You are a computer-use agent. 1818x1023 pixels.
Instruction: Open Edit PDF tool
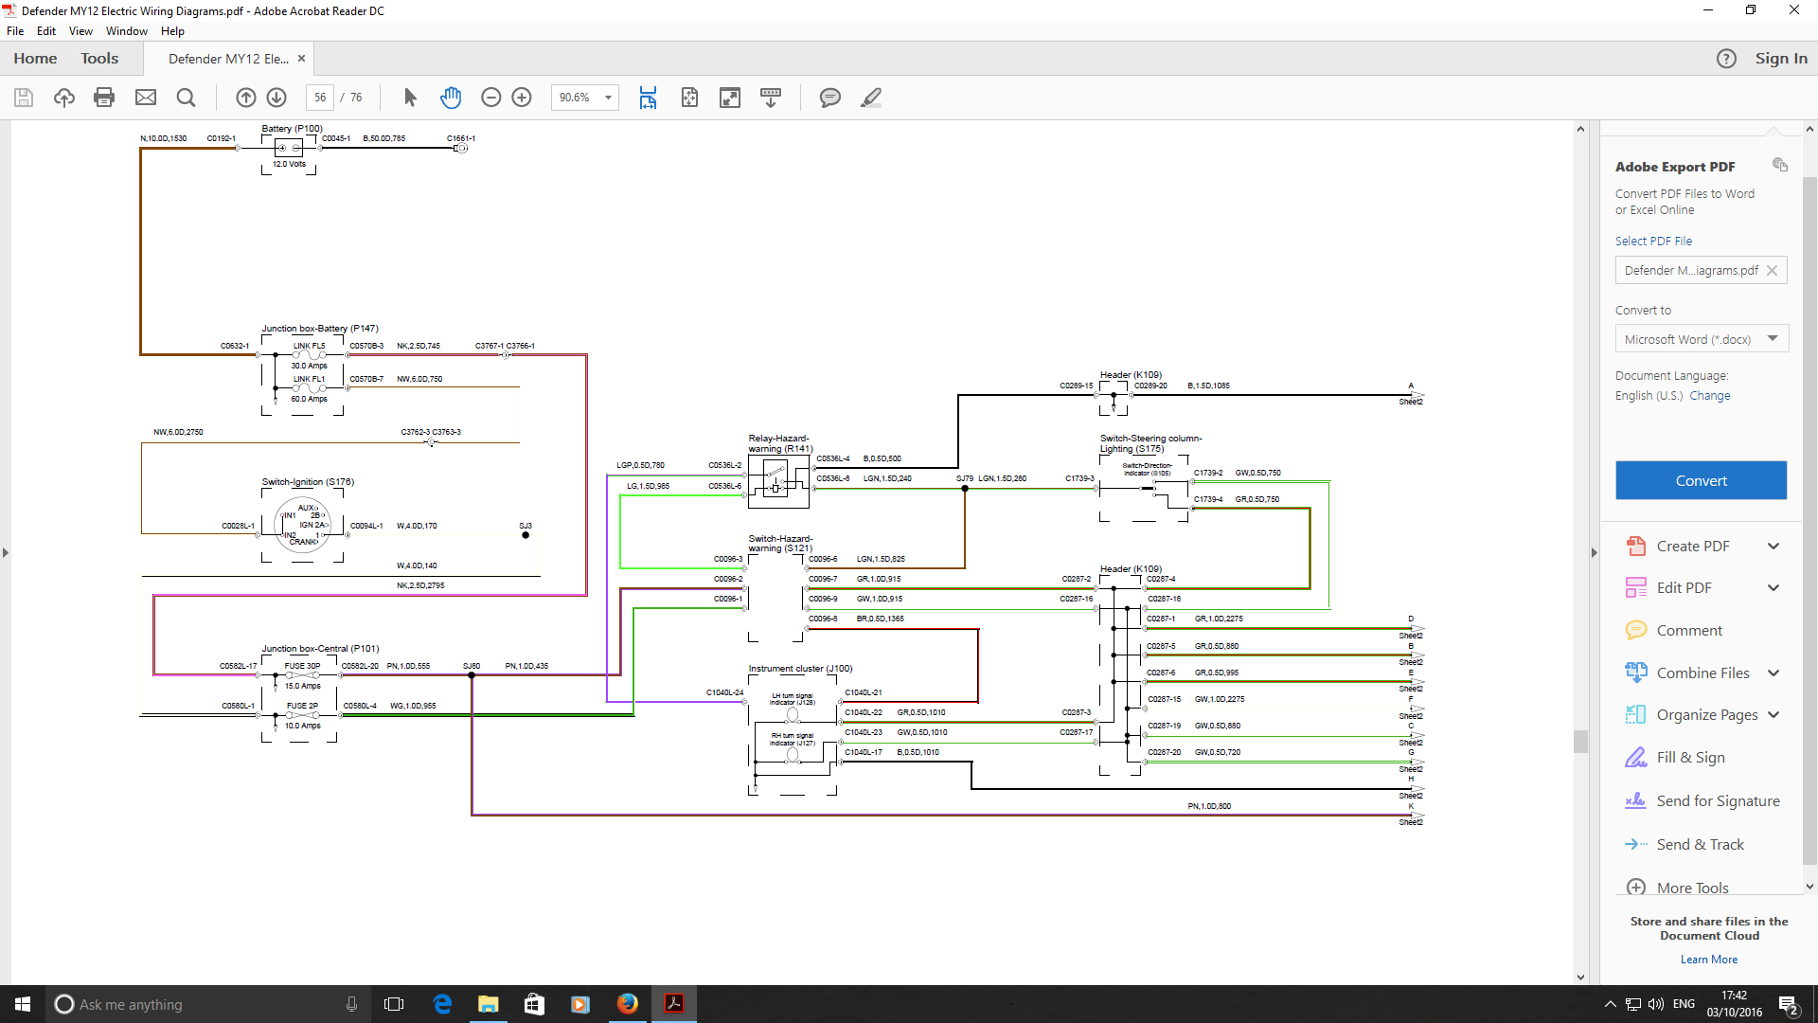[x=1684, y=588]
